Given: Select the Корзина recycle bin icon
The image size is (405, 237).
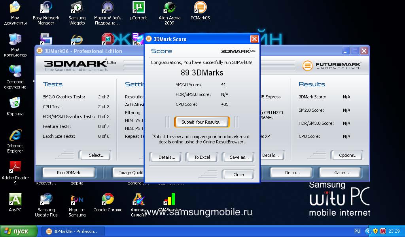Looking at the screenshot, I should click(x=15, y=106).
